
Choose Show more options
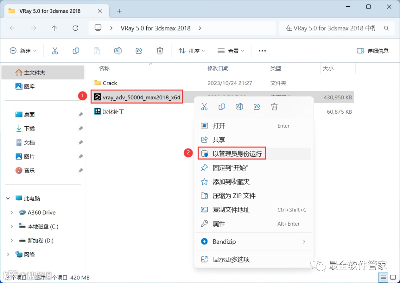click(x=254, y=259)
